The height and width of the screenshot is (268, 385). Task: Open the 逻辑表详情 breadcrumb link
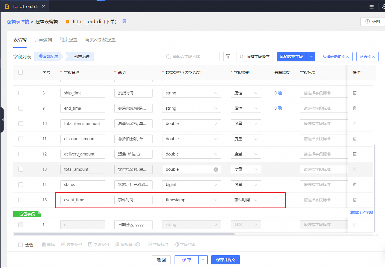(18, 21)
